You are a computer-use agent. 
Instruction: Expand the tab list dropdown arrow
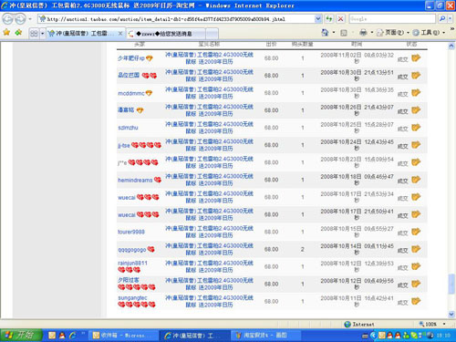click(42, 34)
